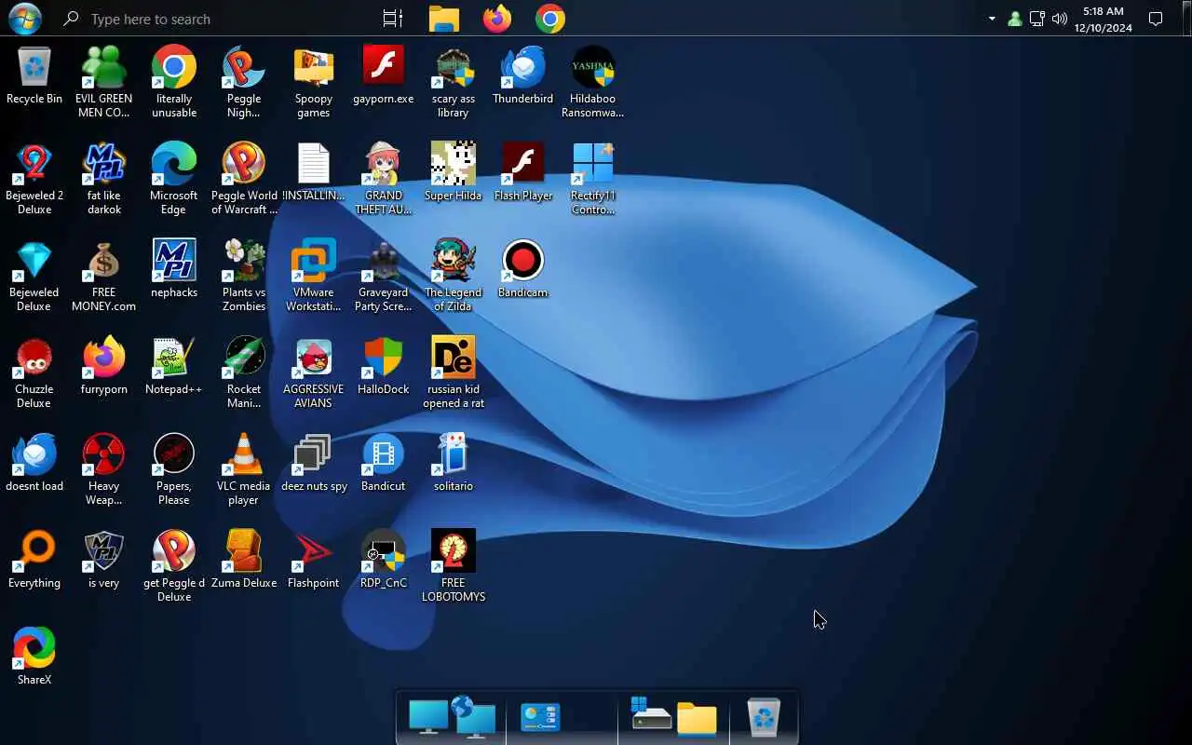Open the Thunderbird desktop shortcut

pyautogui.click(x=523, y=76)
